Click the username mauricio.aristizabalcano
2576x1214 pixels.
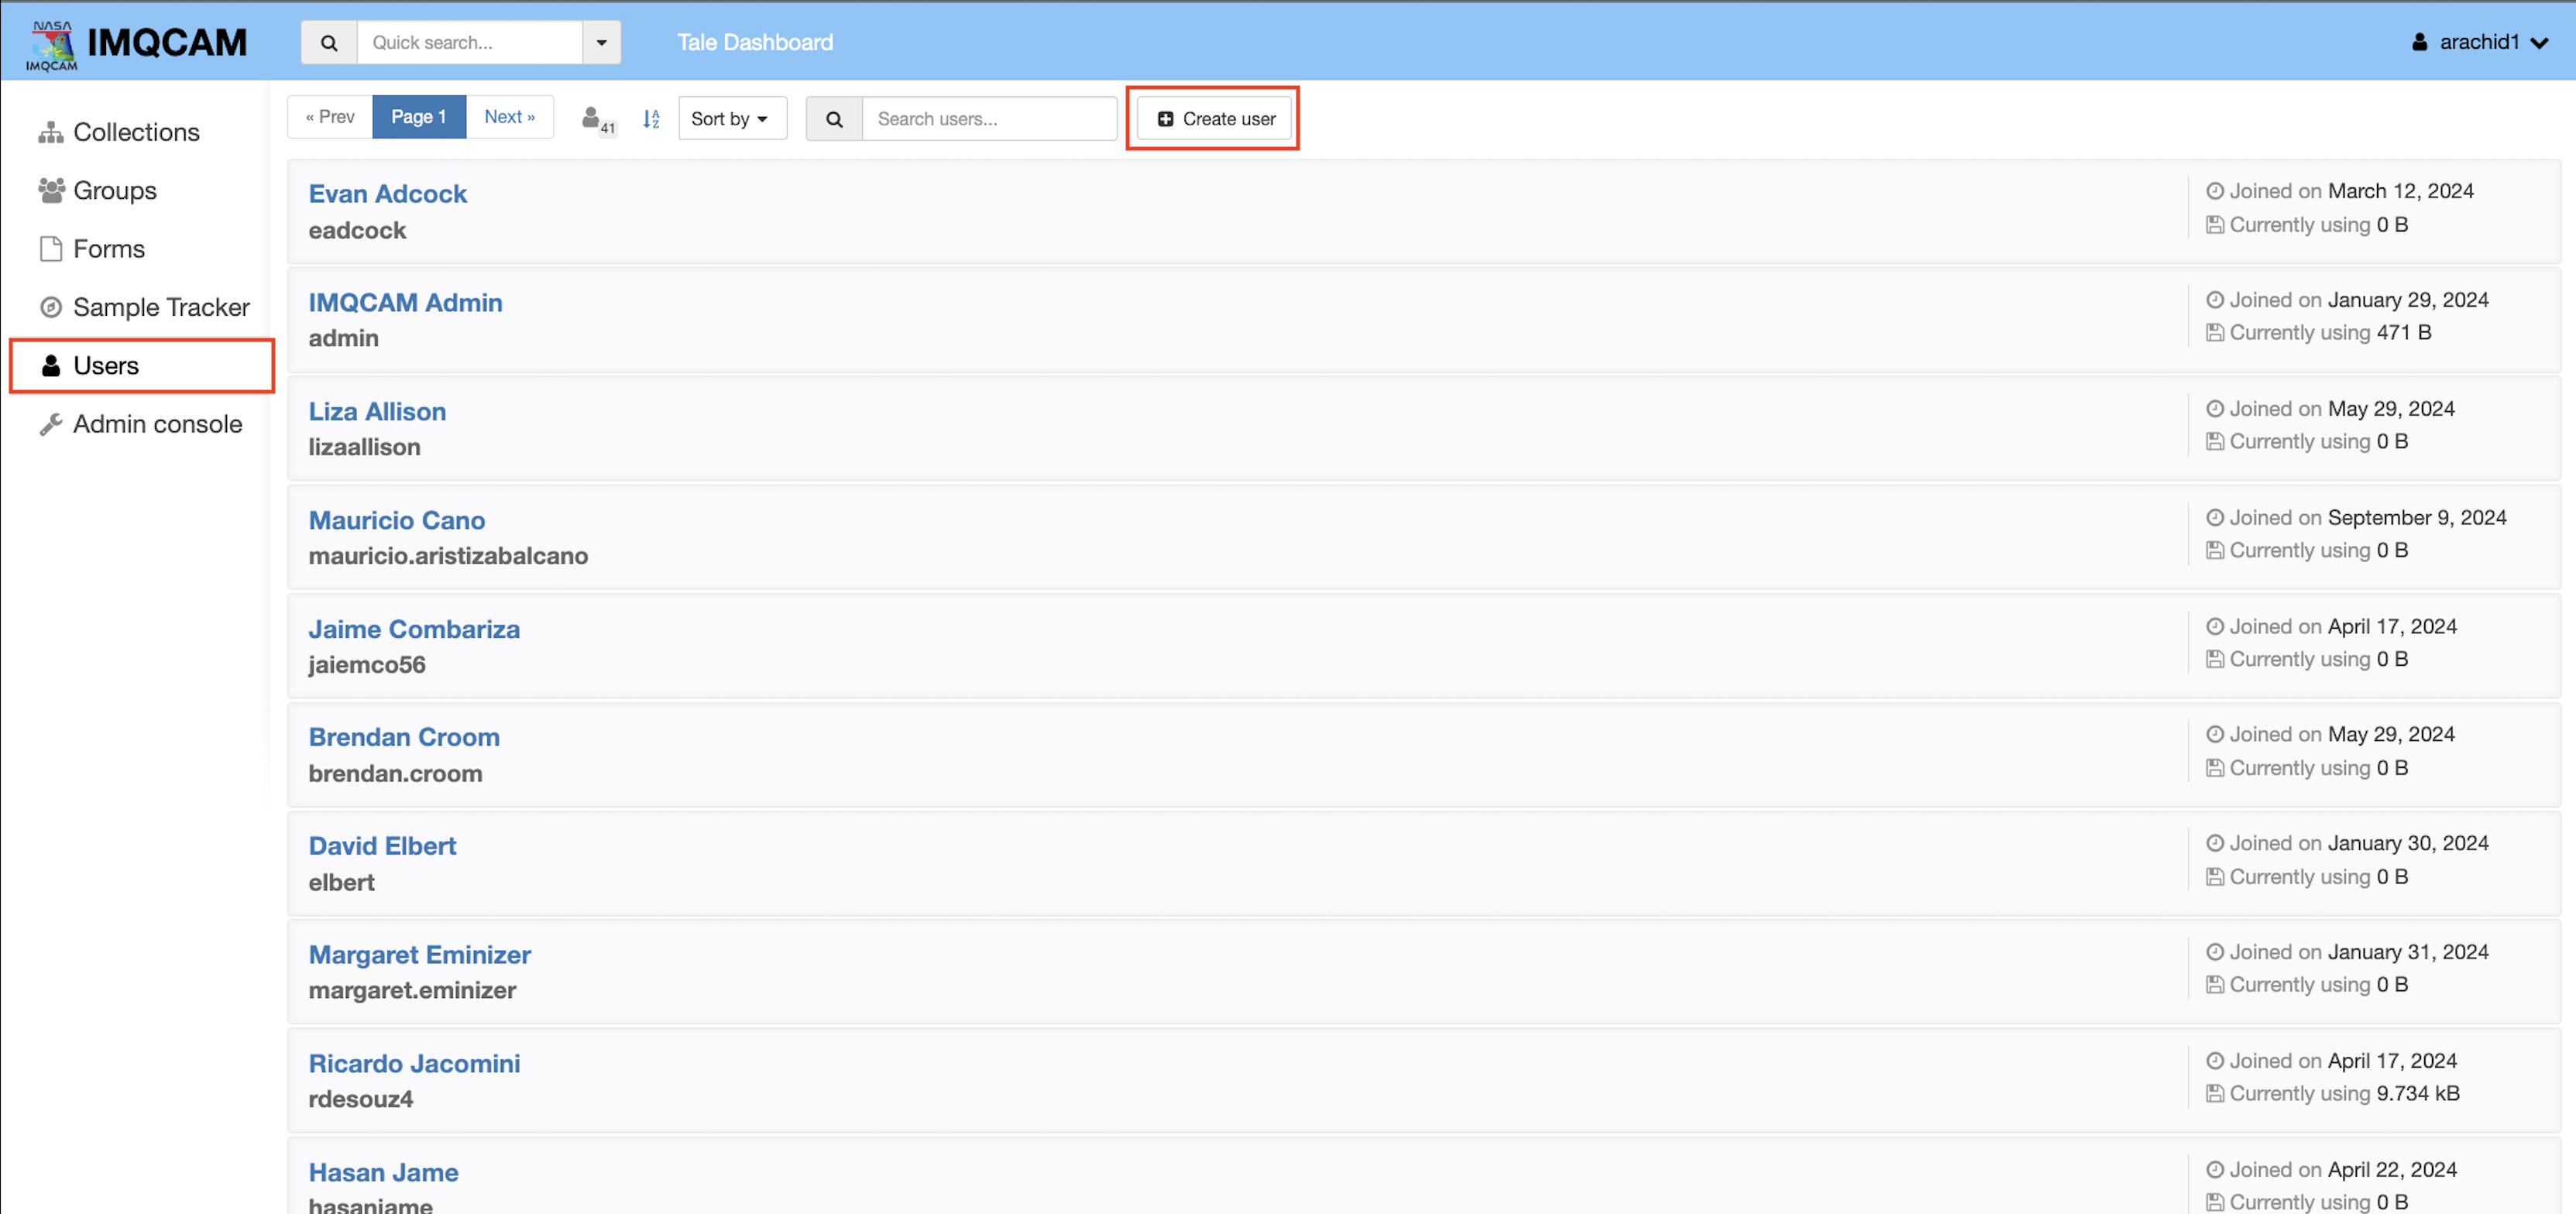448,556
